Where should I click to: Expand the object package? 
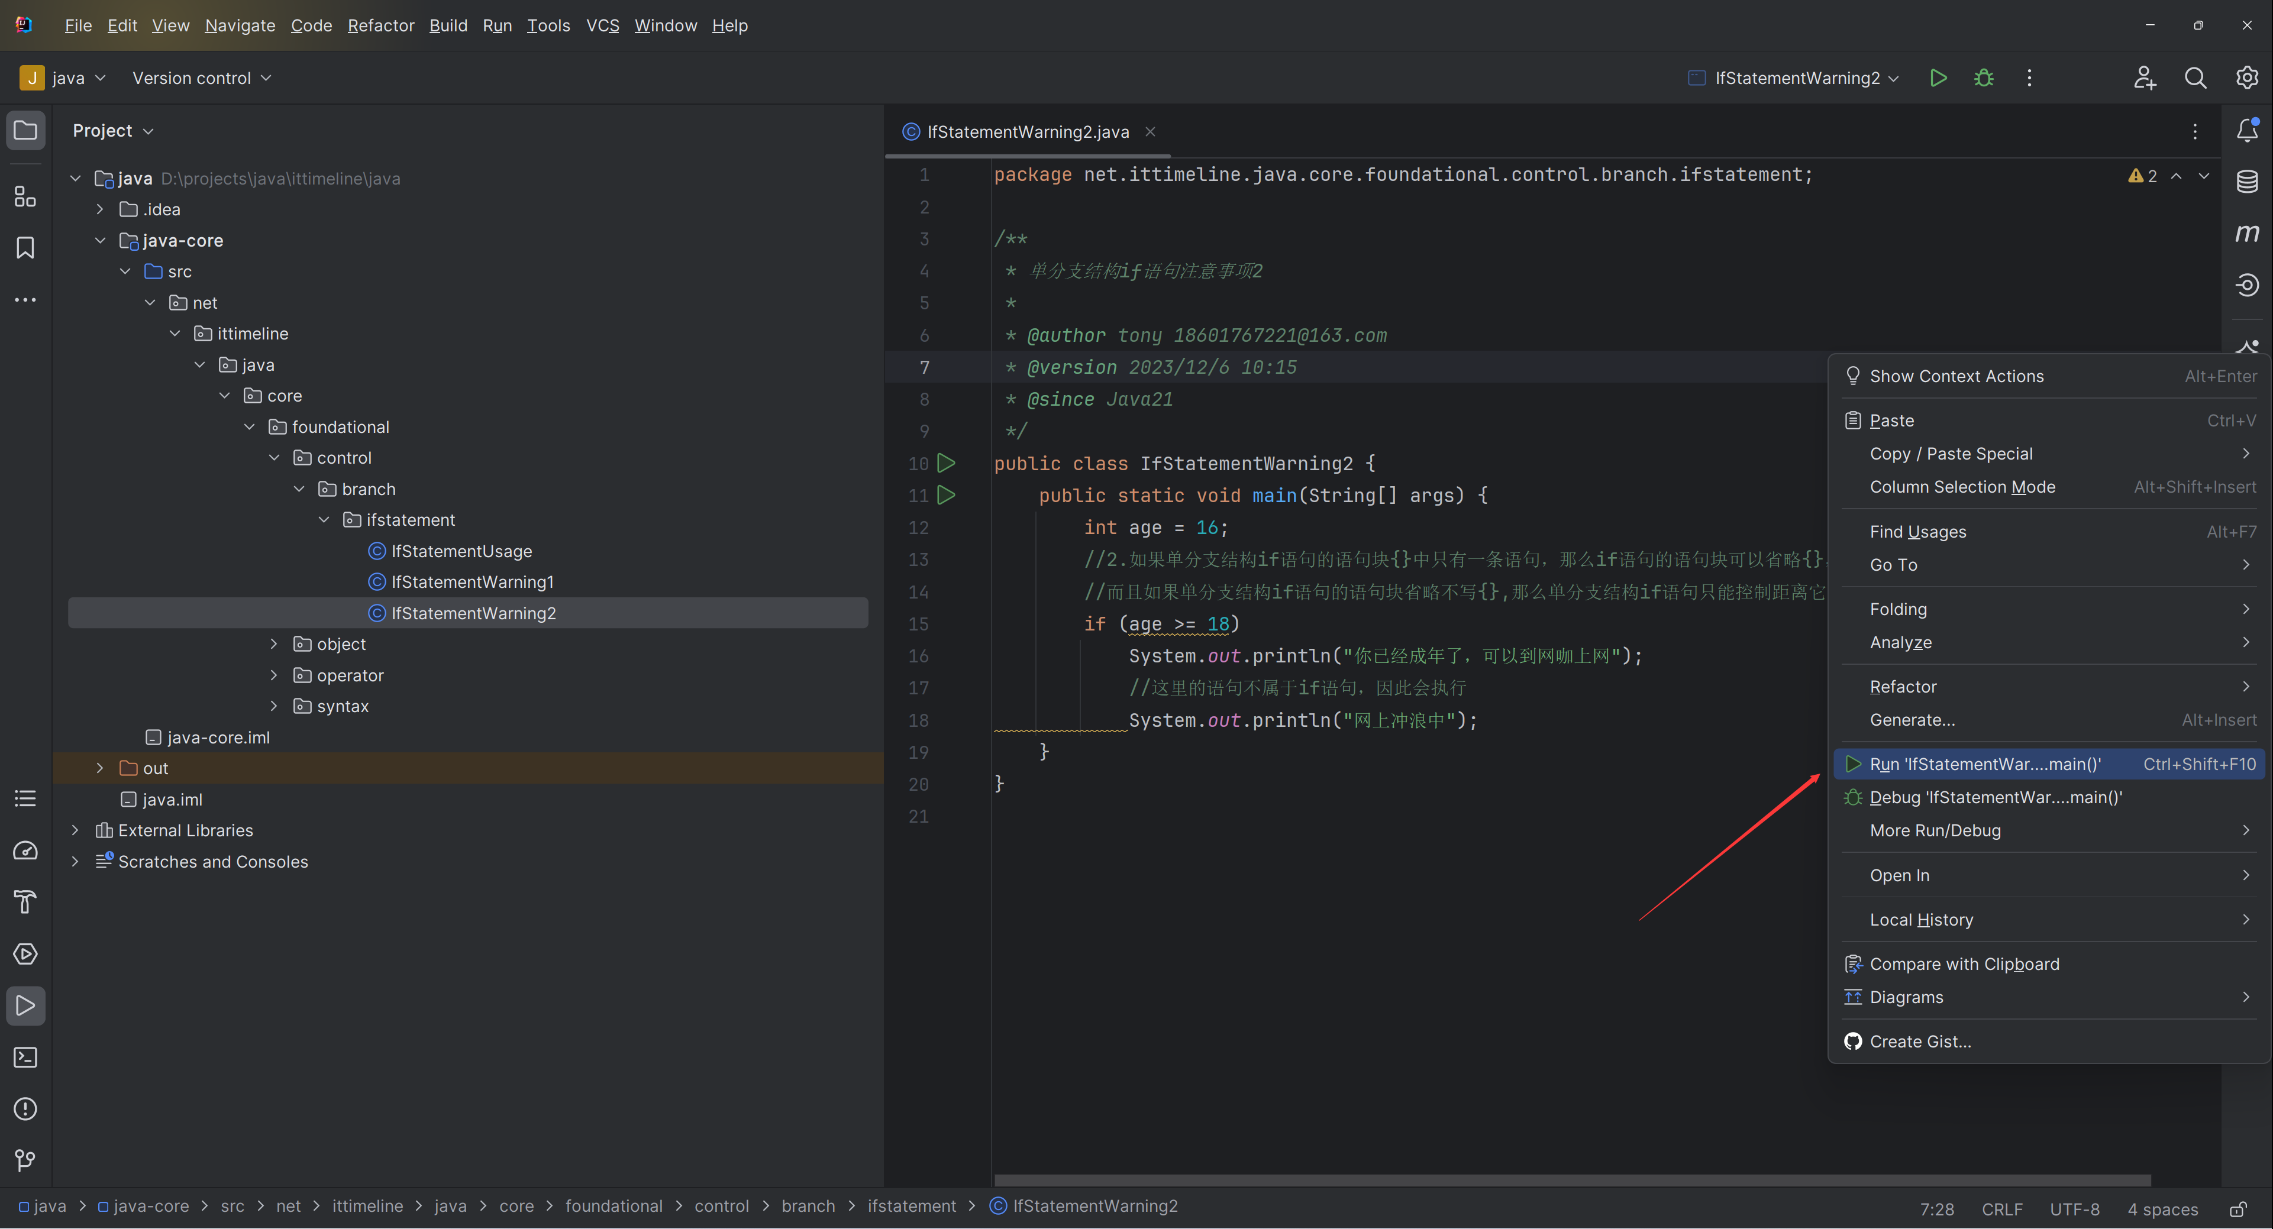[x=273, y=644]
